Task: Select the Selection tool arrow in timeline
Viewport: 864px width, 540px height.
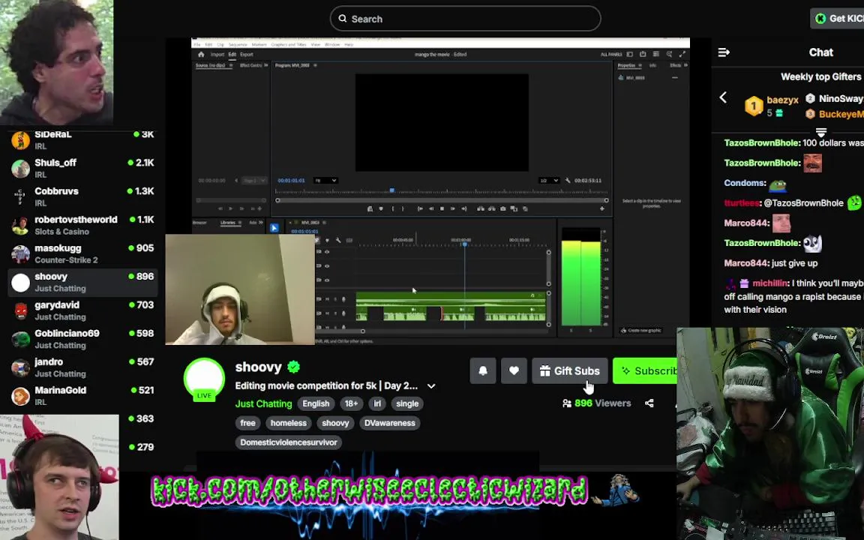Action: tap(274, 227)
